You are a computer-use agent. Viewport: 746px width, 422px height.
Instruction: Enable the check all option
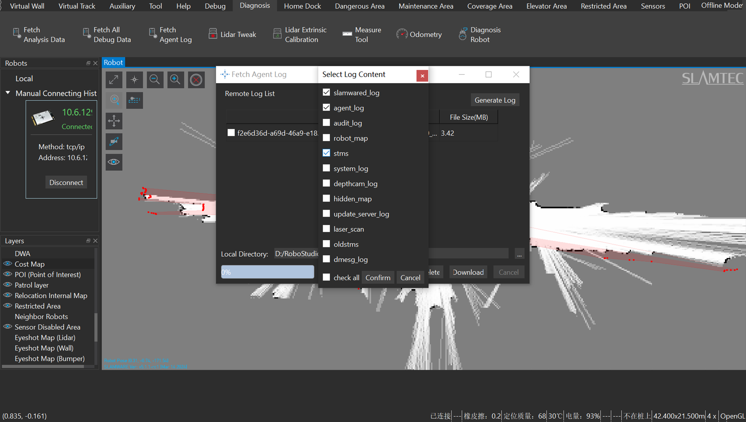click(326, 277)
